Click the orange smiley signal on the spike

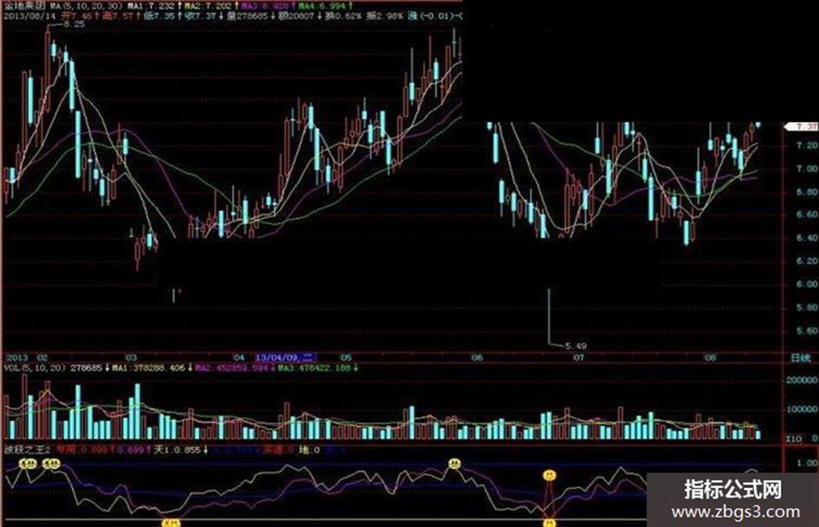[549, 475]
